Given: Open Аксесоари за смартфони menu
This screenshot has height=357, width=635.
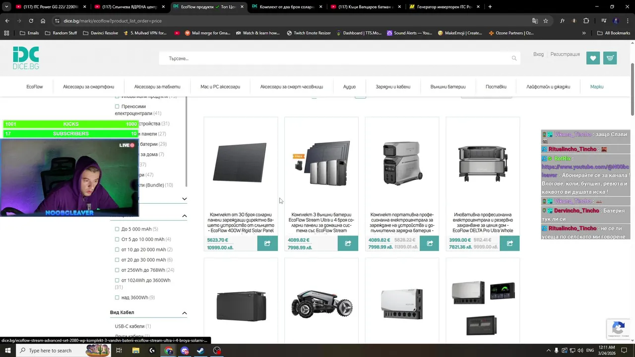Looking at the screenshot, I should click(x=88, y=87).
